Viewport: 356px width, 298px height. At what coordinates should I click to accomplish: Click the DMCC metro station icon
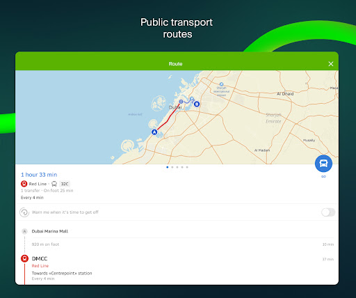click(x=24, y=258)
